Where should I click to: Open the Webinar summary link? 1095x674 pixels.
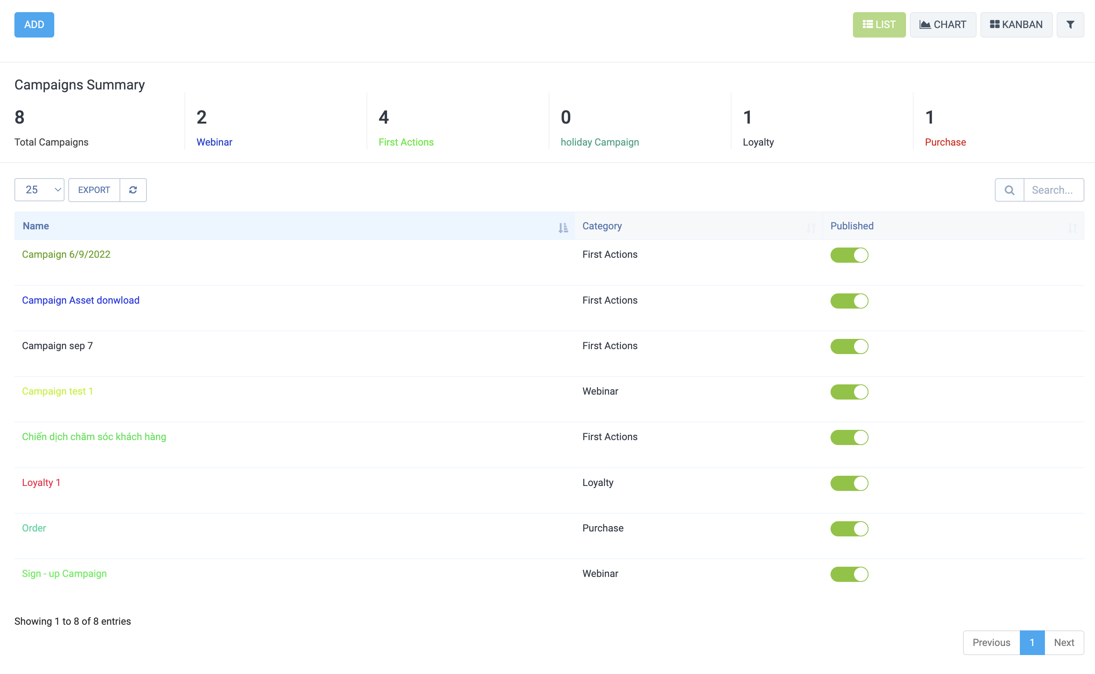point(214,142)
